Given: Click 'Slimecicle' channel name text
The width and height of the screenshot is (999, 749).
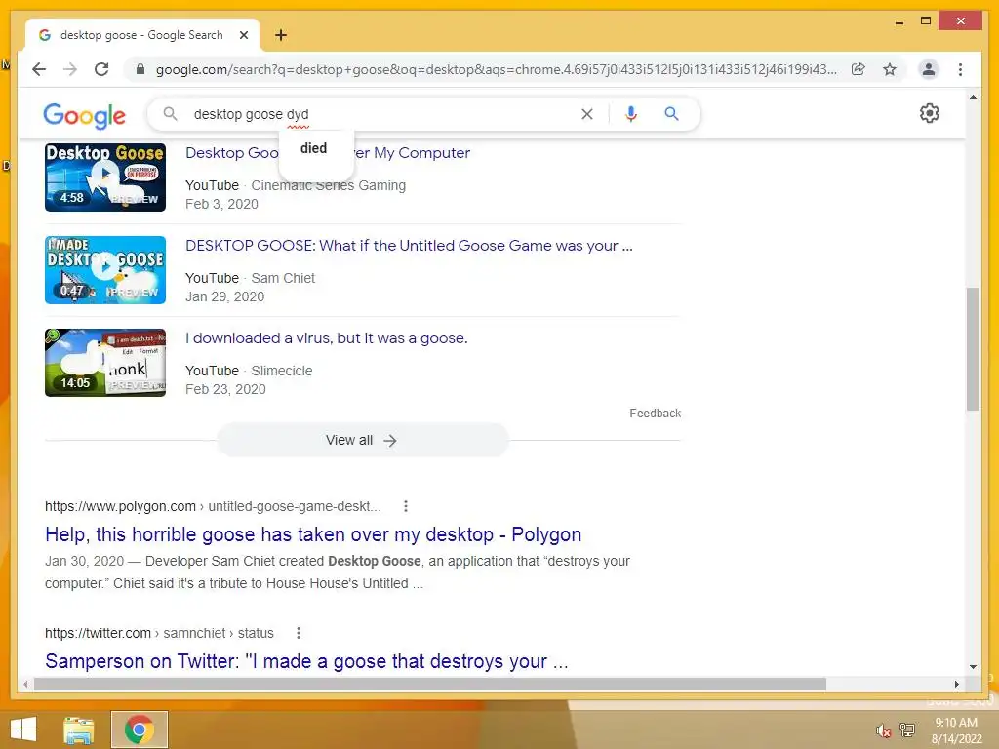Looking at the screenshot, I should coord(282,371).
